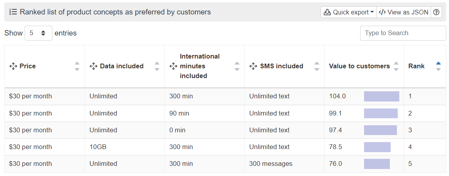Open the Show entries count selector
This screenshot has width=449, height=176.
[38, 33]
